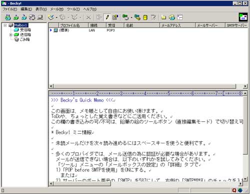
Task: Click the thread view toolbar icon
Action: (x=99, y=18)
